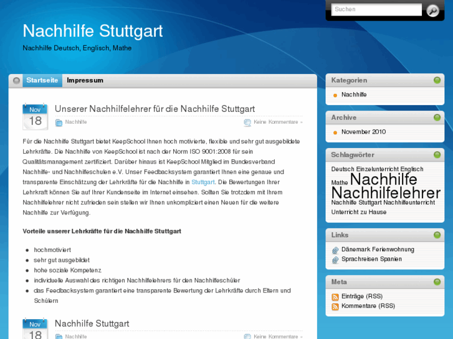
Task: Select the Nachhilfe Stuttgart tag
Action: point(356,203)
